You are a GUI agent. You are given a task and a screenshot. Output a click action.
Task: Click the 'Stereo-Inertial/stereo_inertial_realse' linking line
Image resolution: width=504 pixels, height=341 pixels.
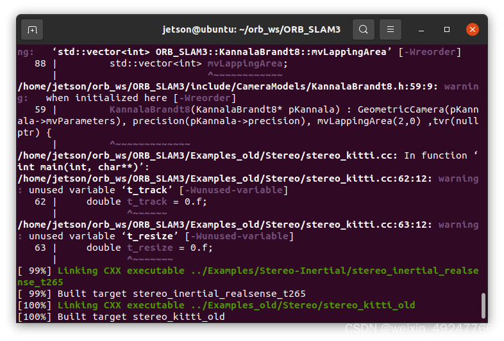[248, 271]
